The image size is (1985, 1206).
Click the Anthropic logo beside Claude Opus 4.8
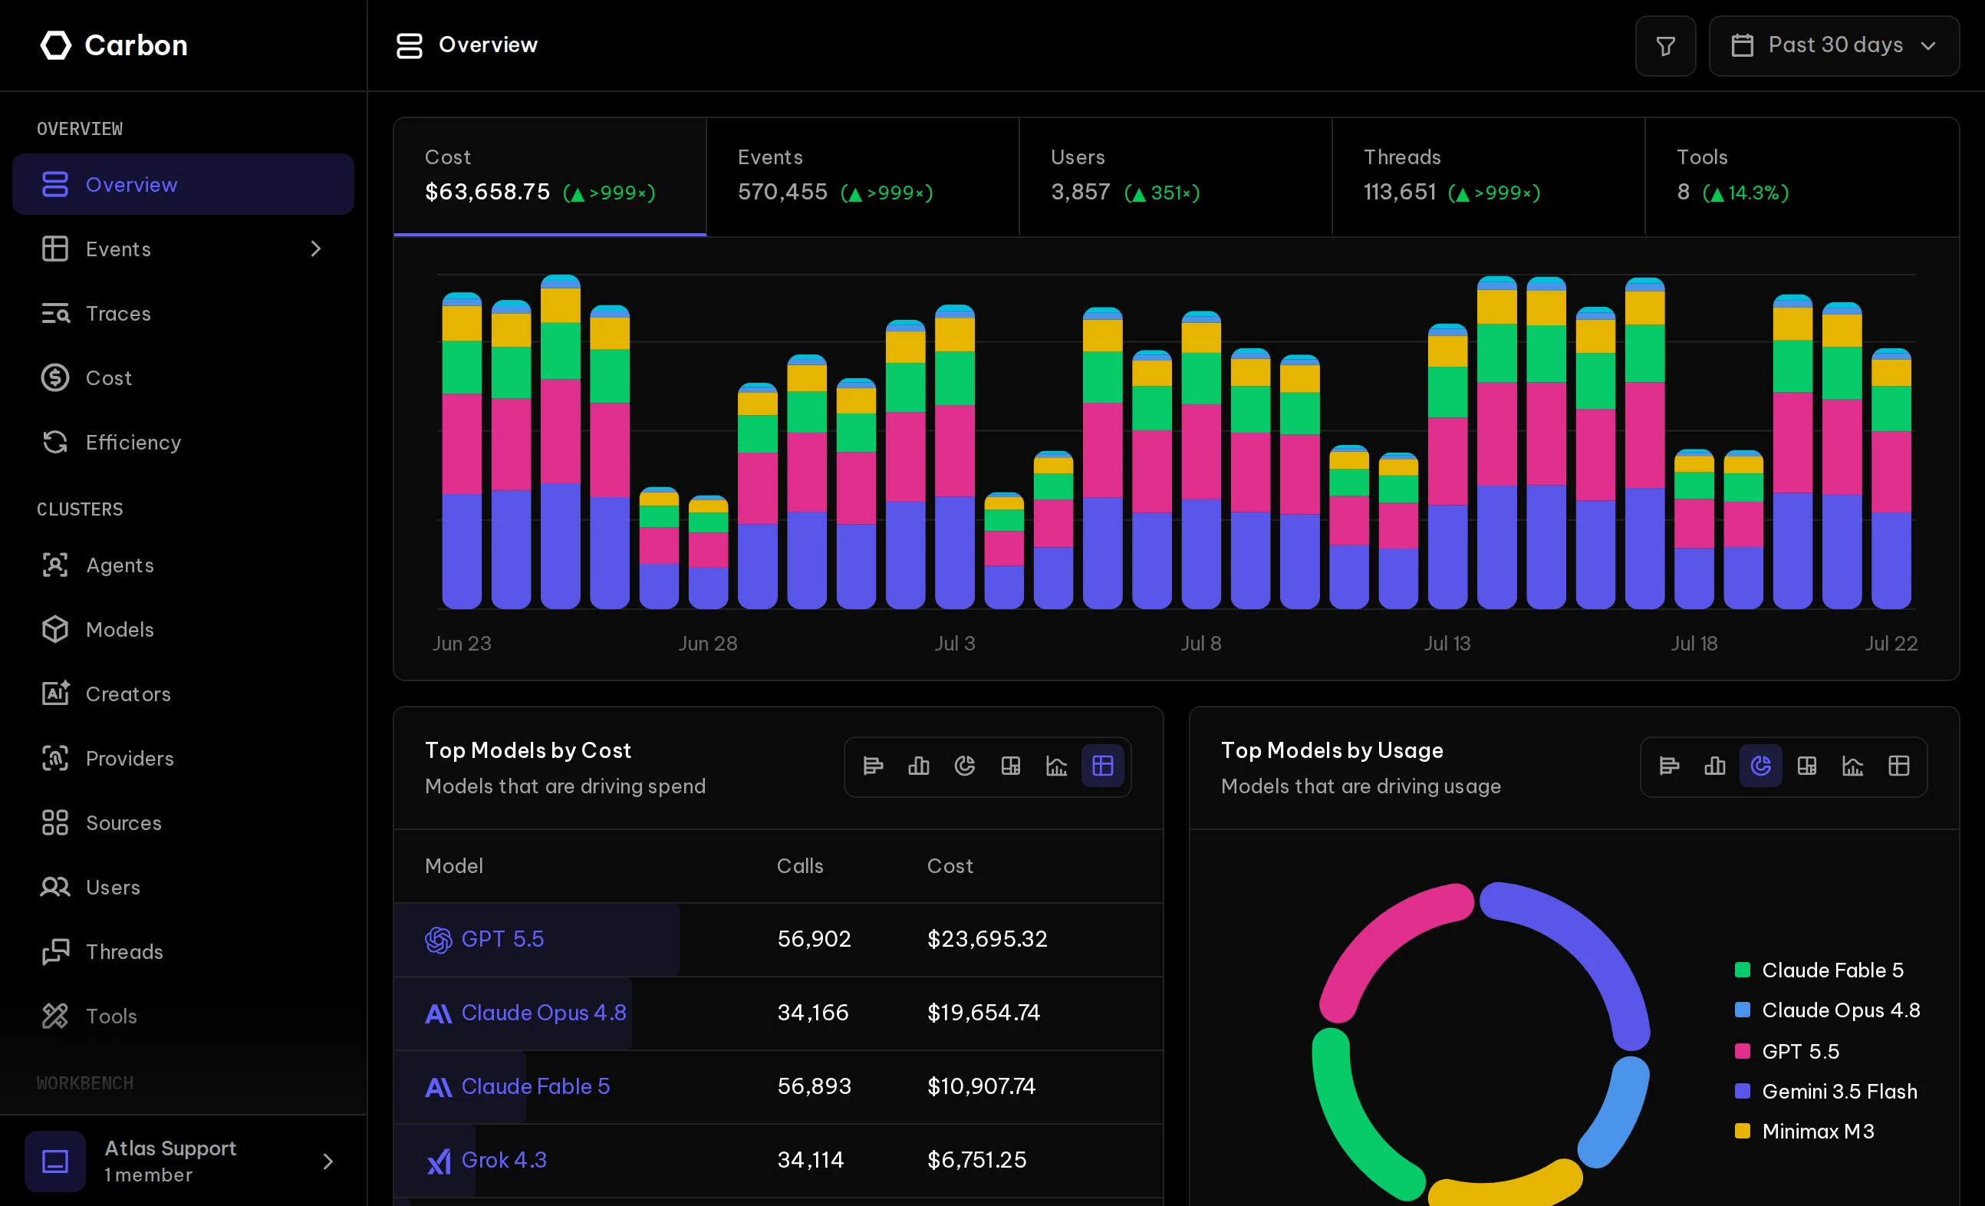click(438, 1014)
